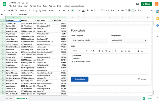Viewport: 161px width, 101px height.
Task: Close the Foxy Labels dialog
Action: (x=146, y=30)
